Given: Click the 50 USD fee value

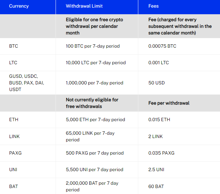Looking at the screenshot, I should point(156,83).
